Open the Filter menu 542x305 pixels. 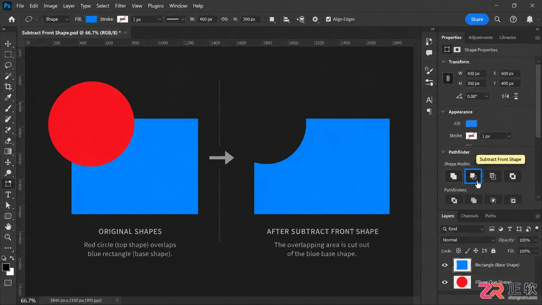[120, 6]
